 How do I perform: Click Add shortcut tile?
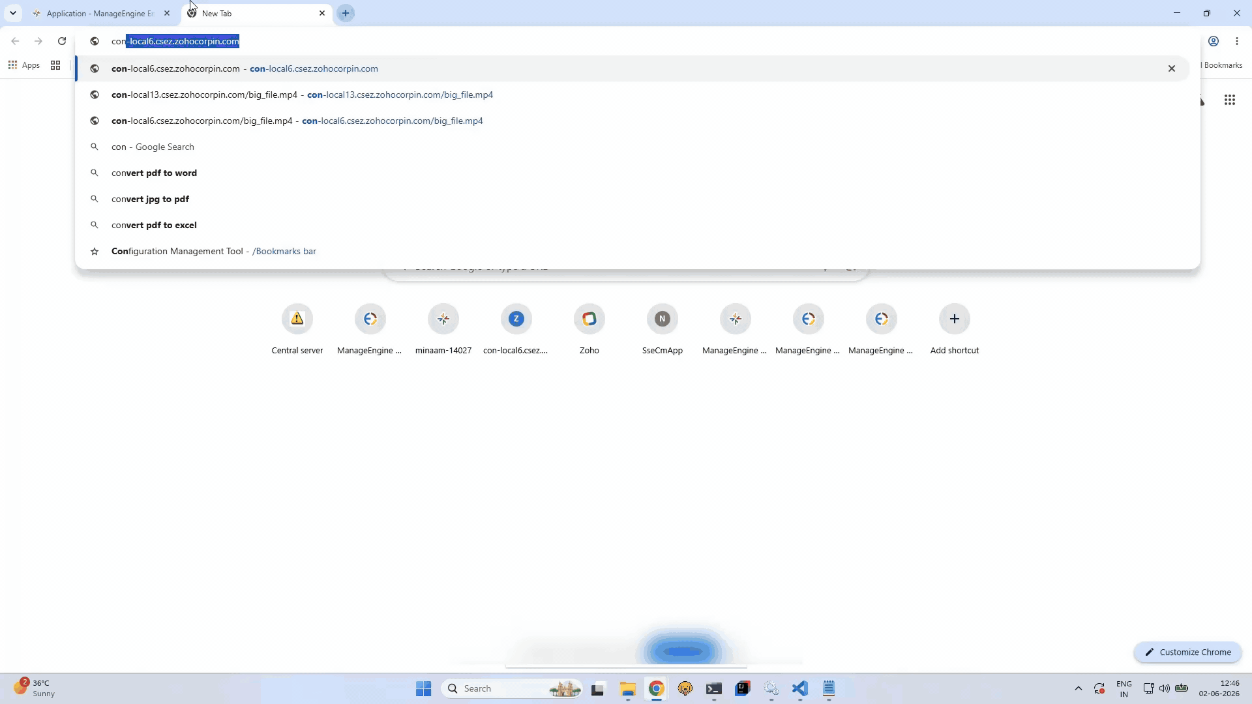[x=955, y=330]
